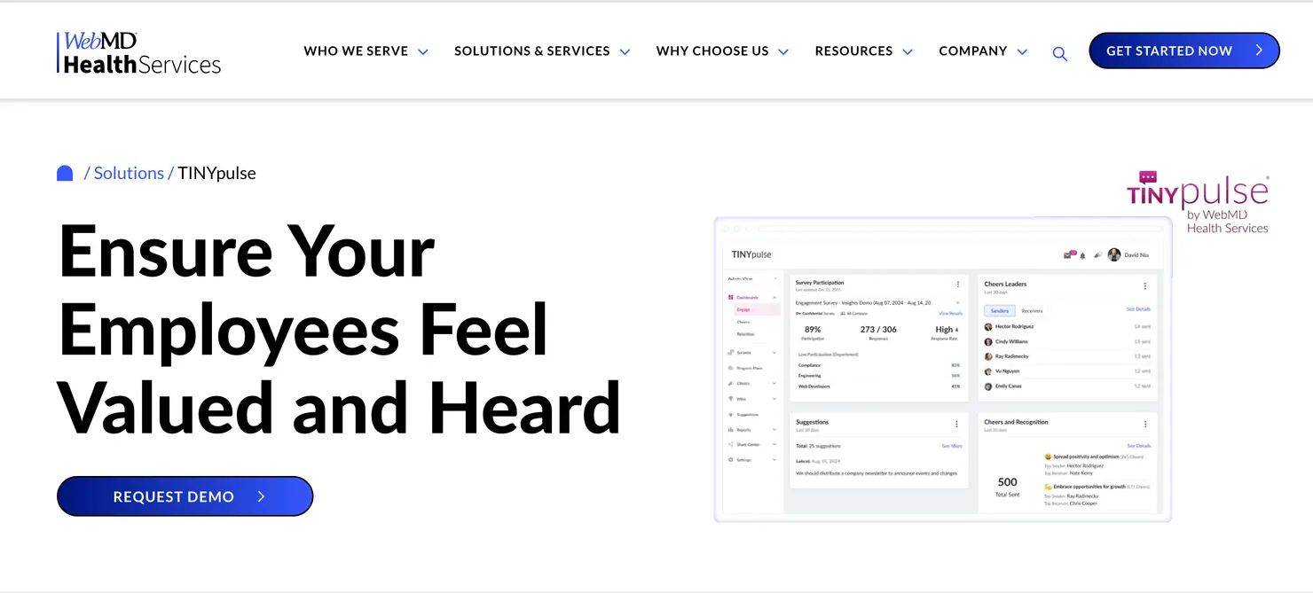Click See More in Suggestions card
The image size is (1313, 593).
click(x=951, y=446)
